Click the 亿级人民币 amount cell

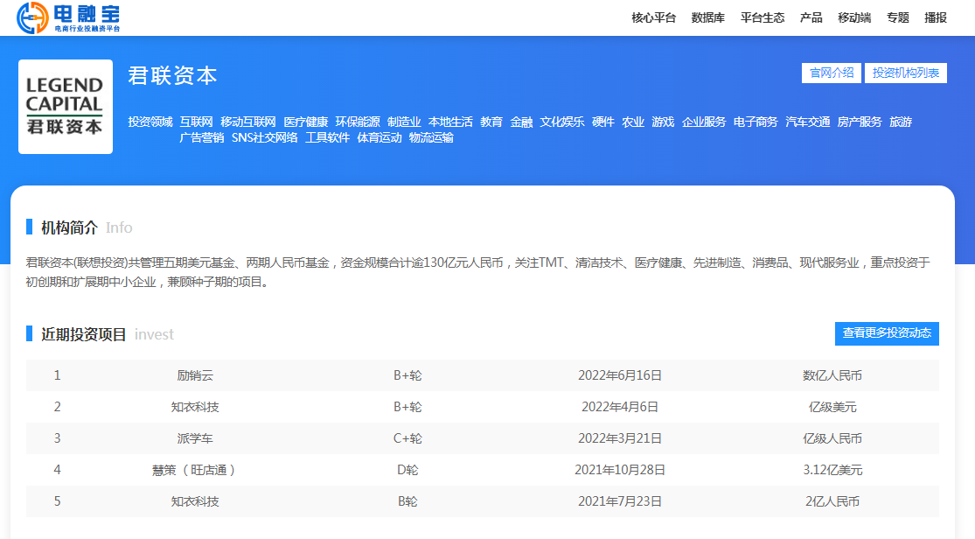(x=832, y=438)
